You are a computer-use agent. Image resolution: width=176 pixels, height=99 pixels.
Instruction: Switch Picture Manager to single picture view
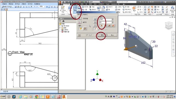coord(6,10)
